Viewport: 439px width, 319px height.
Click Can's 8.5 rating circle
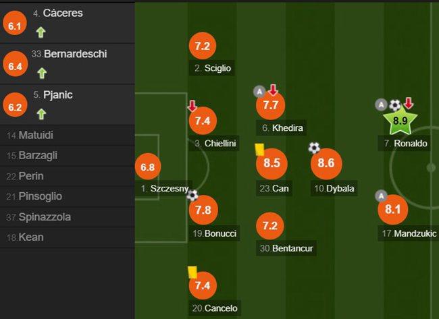click(x=272, y=163)
